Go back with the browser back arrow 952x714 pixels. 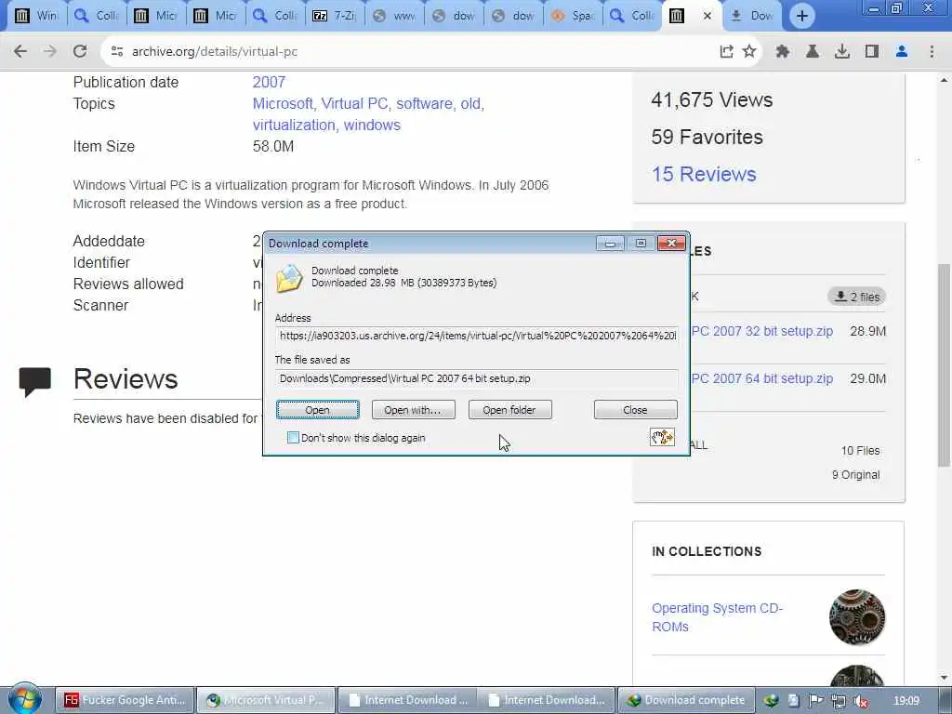point(20,52)
